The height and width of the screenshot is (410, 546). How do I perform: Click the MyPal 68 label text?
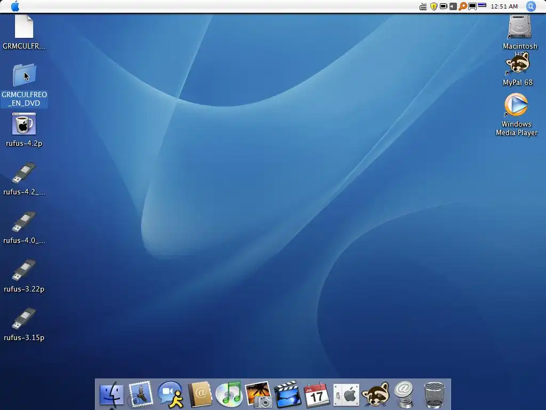click(x=518, y=82)
